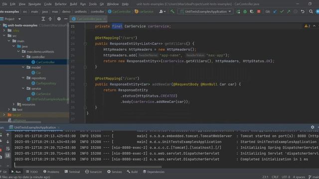Expand the resources folder
The height and width of the screenshot is (179, 319).
(14, 104)
